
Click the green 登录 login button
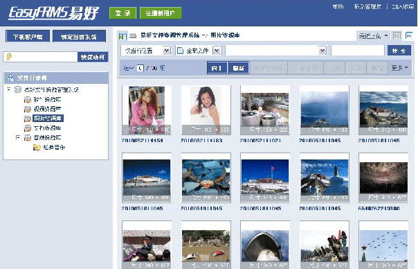coord(123,13)
